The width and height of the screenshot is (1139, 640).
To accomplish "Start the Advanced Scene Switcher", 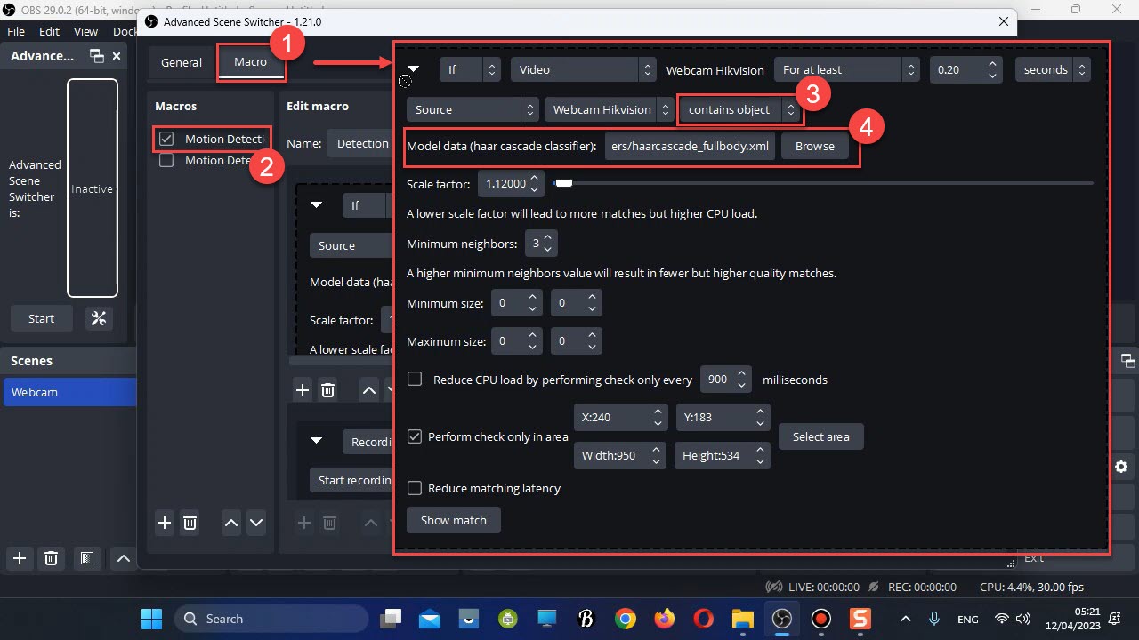I will [41, 318].
